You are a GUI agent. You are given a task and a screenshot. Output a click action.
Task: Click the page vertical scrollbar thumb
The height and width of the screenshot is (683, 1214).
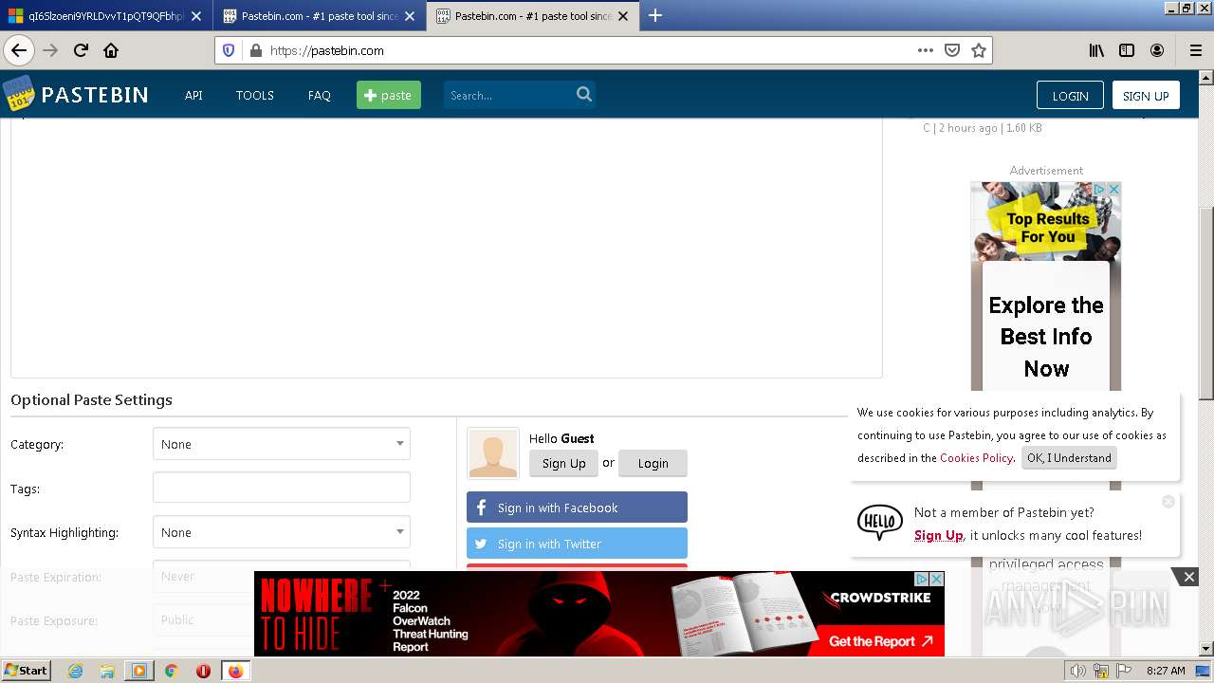pos(1205,302)
